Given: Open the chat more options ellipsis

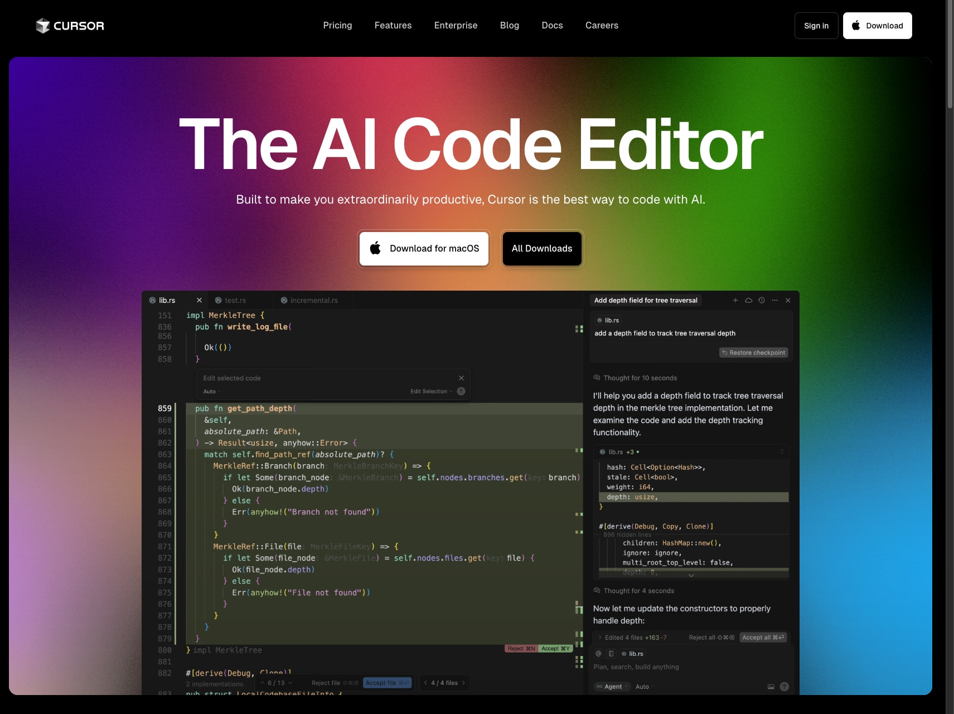Looking at the screenshot, I should click(775, 300).
